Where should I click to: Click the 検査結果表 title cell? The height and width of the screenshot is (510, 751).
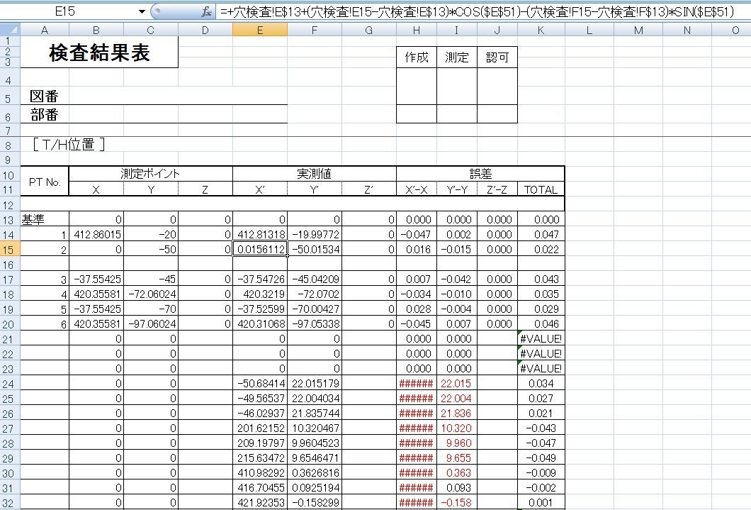pyautogui.click(x=99, y=54)
